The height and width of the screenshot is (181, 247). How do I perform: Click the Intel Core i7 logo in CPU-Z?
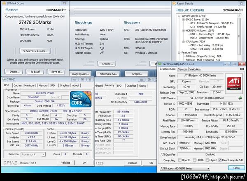click(x=81, y=99)
